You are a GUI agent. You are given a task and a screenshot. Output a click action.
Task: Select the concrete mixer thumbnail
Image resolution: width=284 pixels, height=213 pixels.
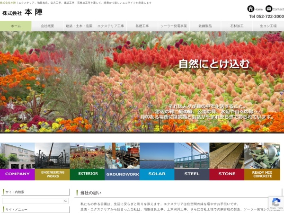[x=262, y=156]
